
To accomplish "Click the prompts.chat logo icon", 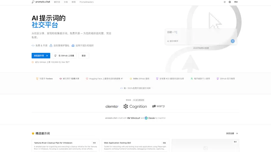I will click(33, 2).
